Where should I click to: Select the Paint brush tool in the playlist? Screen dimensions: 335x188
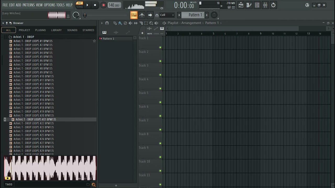click(x=120, y=23)
